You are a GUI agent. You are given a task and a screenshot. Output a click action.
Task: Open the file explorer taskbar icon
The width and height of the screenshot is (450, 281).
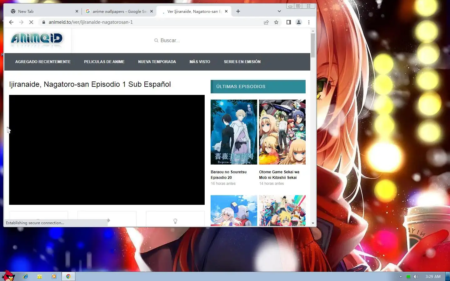40,276
